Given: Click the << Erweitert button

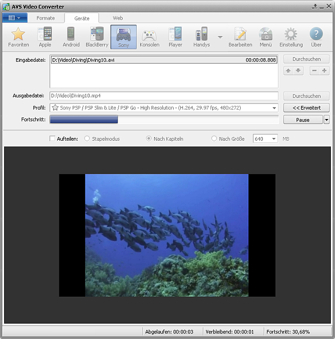Looking at the screenshot, I should pyautogui.click(x=306, y=108).
